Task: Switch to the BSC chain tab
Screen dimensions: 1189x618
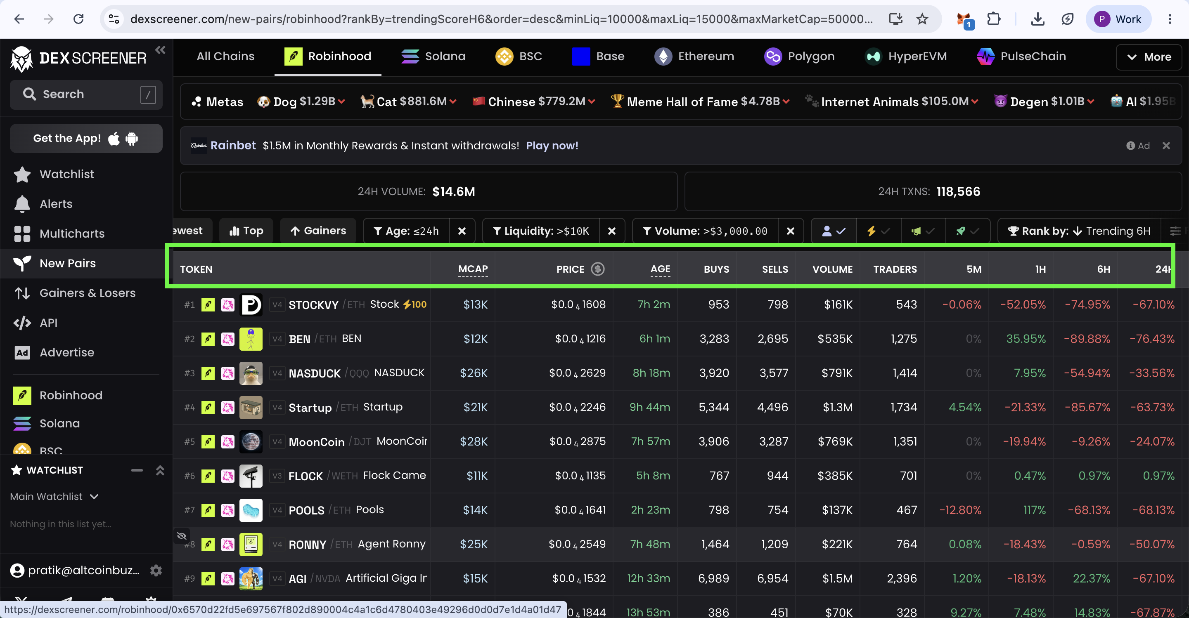Action: 519,56
